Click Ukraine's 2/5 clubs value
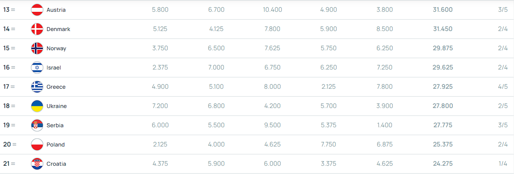Viewport: 514px width, 174px height. (x=503, y=106)
